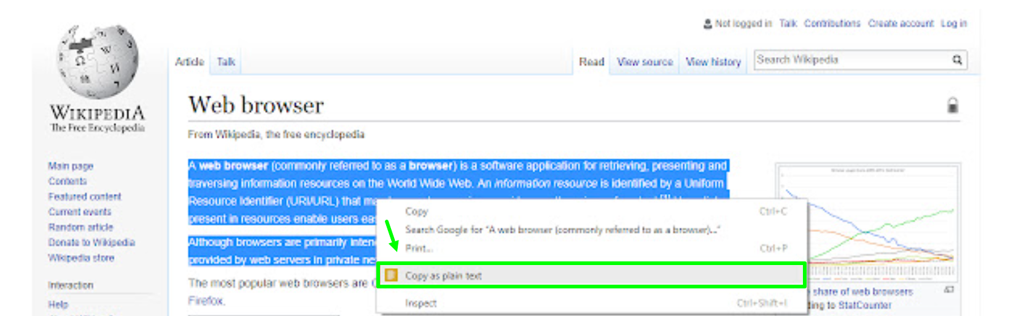The height and width of the screenshot is (316, 1019).
Task: Click the search magnifier icon
Action: click(x=957, y=60)
